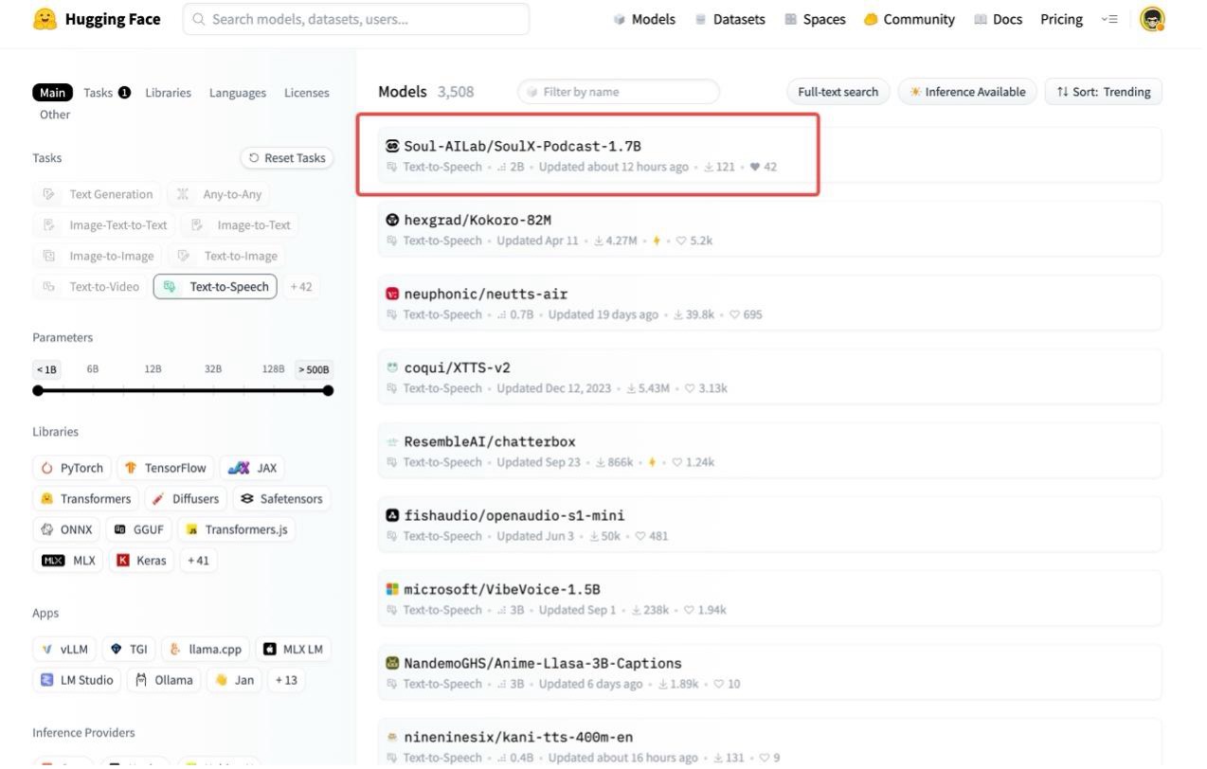Toggle the Text-to-Speech task filter

tap(215, 287)
